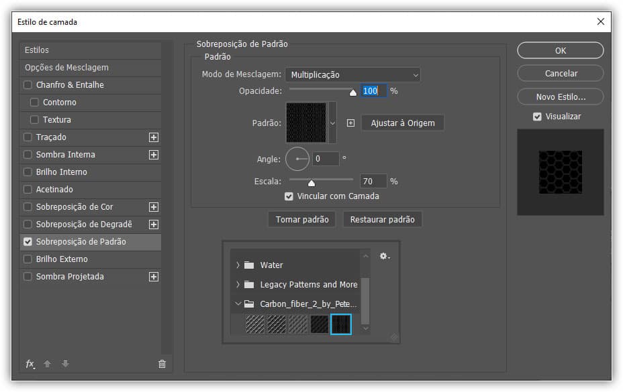623x392 pixels.
Task: Click the Angle value field
Action: click(x=326, y=159)
